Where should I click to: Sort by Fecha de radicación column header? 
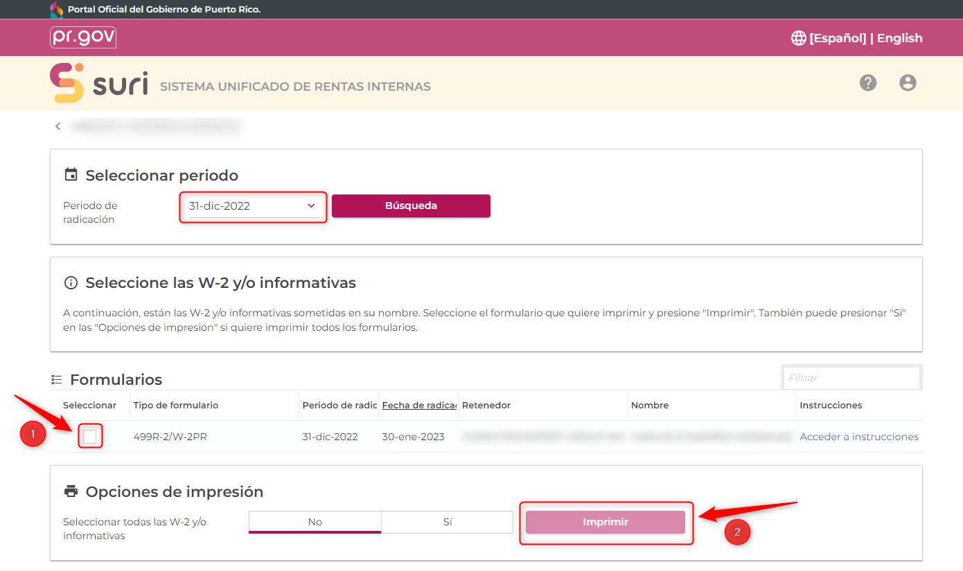click(418, 406)
